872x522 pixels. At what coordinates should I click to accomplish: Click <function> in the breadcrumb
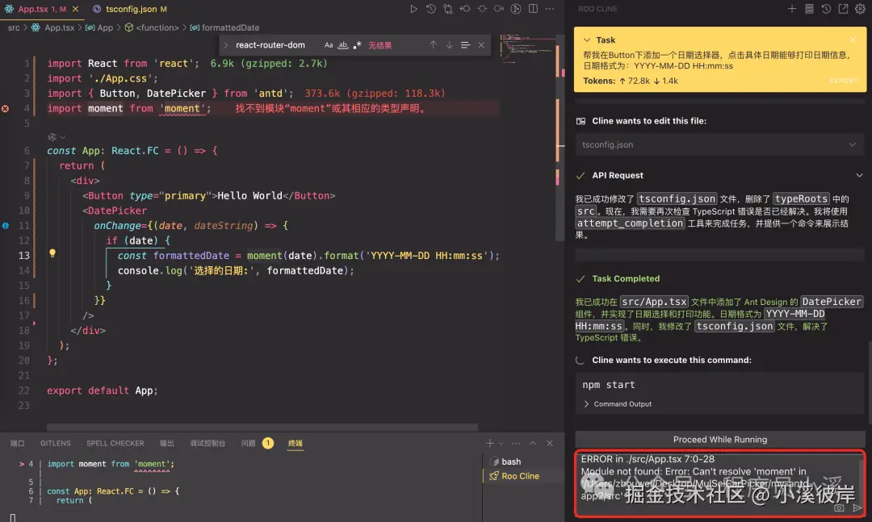pos(157,27)
